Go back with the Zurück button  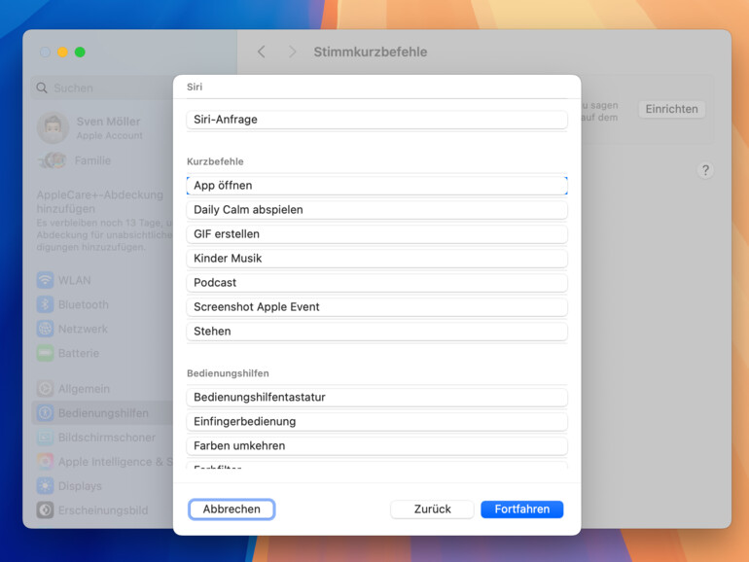(x=432, y=509)
